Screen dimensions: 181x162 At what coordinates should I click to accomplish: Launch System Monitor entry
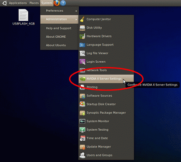tap(106, 121)
